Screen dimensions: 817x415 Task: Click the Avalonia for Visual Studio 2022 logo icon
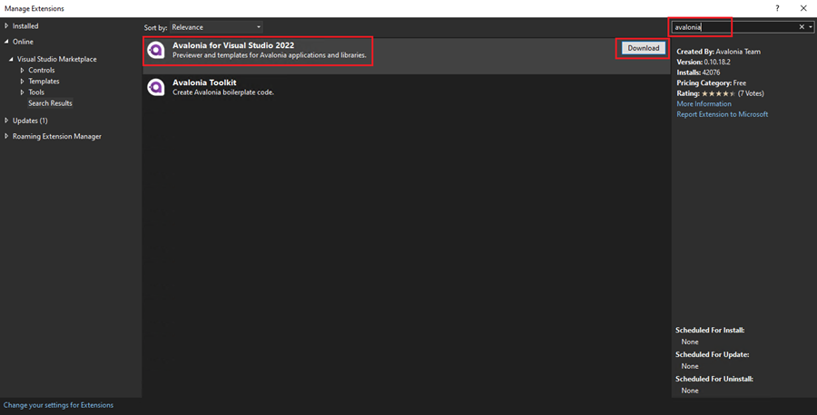point(156,50)
